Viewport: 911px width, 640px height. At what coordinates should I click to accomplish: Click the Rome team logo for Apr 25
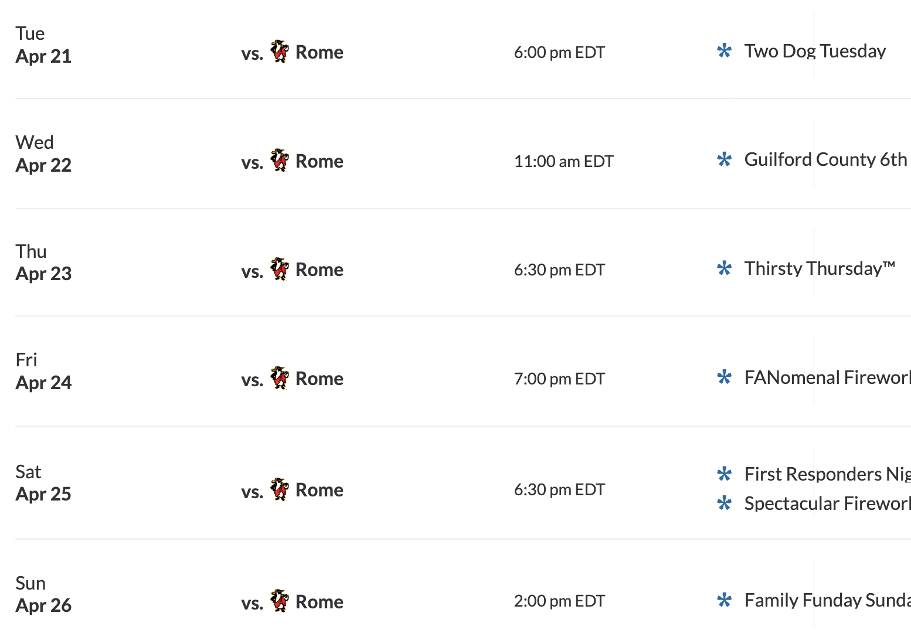(280, 489)
